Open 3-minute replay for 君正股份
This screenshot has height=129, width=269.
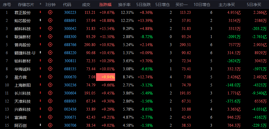50,12
